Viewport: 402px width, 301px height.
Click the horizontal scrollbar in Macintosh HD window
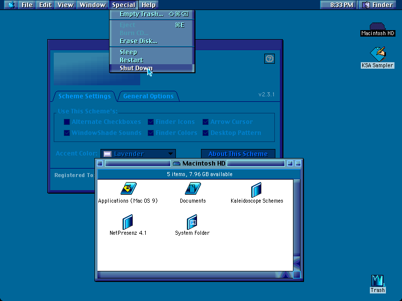click(195, 274)
